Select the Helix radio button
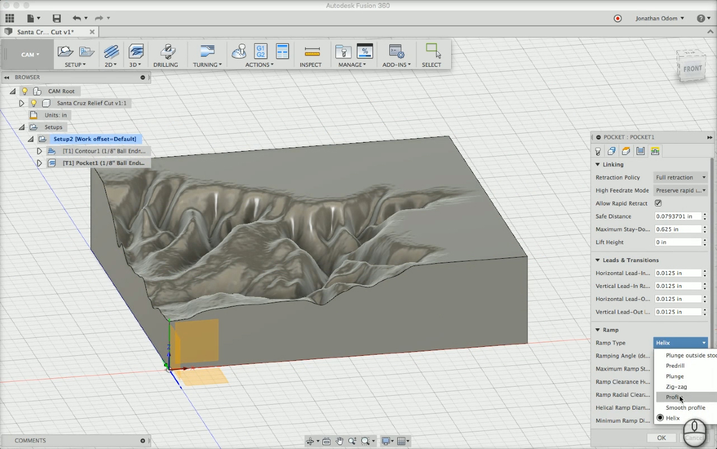This screenshot has height=449, width=717. (660, 418)
